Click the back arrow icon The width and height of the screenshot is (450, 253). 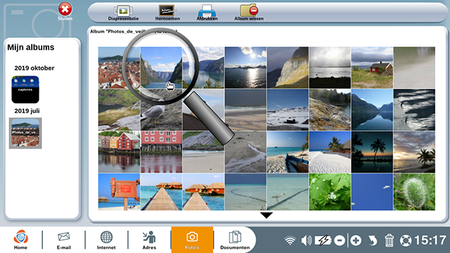click(x=372, y=241)
